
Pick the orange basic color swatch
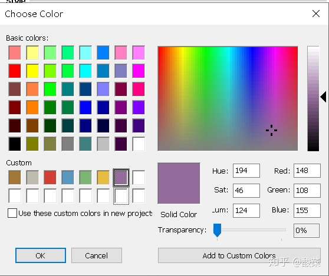[32, 108]
